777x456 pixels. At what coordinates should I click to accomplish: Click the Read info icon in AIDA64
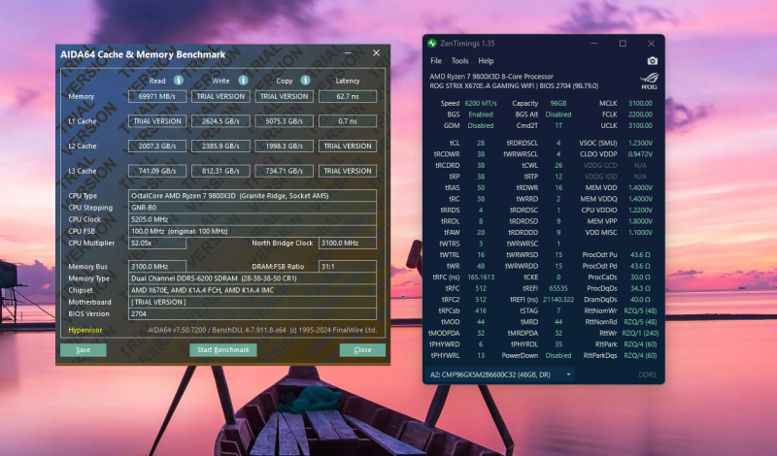(x=179, y=81)
